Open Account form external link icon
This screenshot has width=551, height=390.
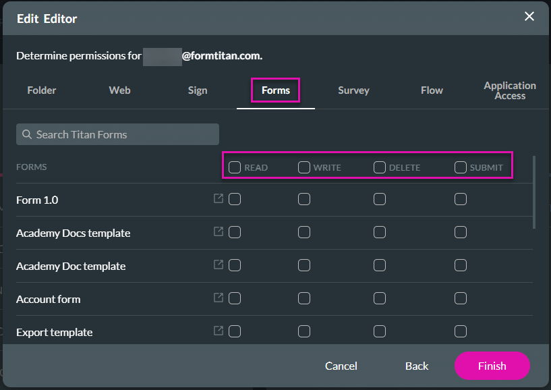click(219, 298)
